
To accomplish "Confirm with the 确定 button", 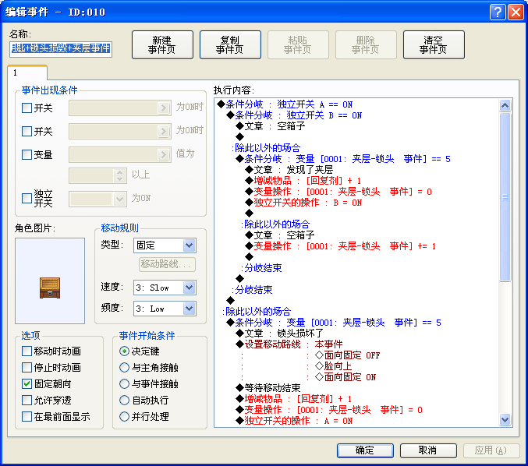I will (365, 450).
